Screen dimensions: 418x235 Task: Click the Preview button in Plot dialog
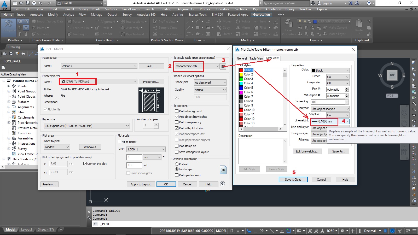click(49, 184)
